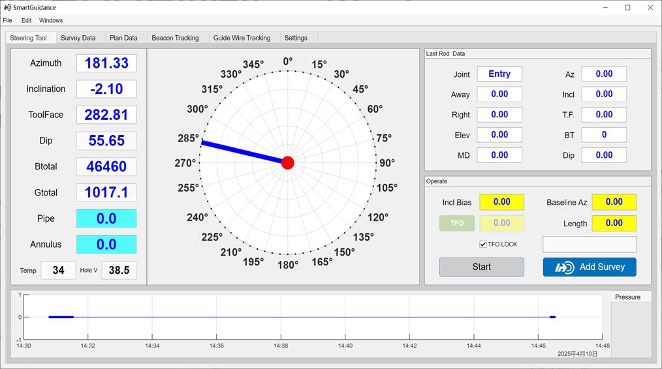Click the cyan Annulus pressure value
Screen dimensions: 662x369
106,244
